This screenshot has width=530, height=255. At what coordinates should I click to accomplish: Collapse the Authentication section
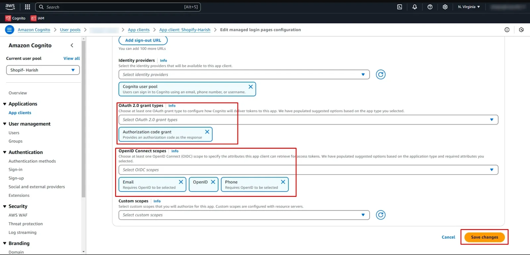(5, 152)
